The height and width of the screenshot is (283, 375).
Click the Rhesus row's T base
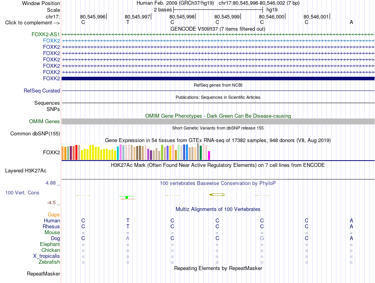pyautogui.click(x=128, y=226)
